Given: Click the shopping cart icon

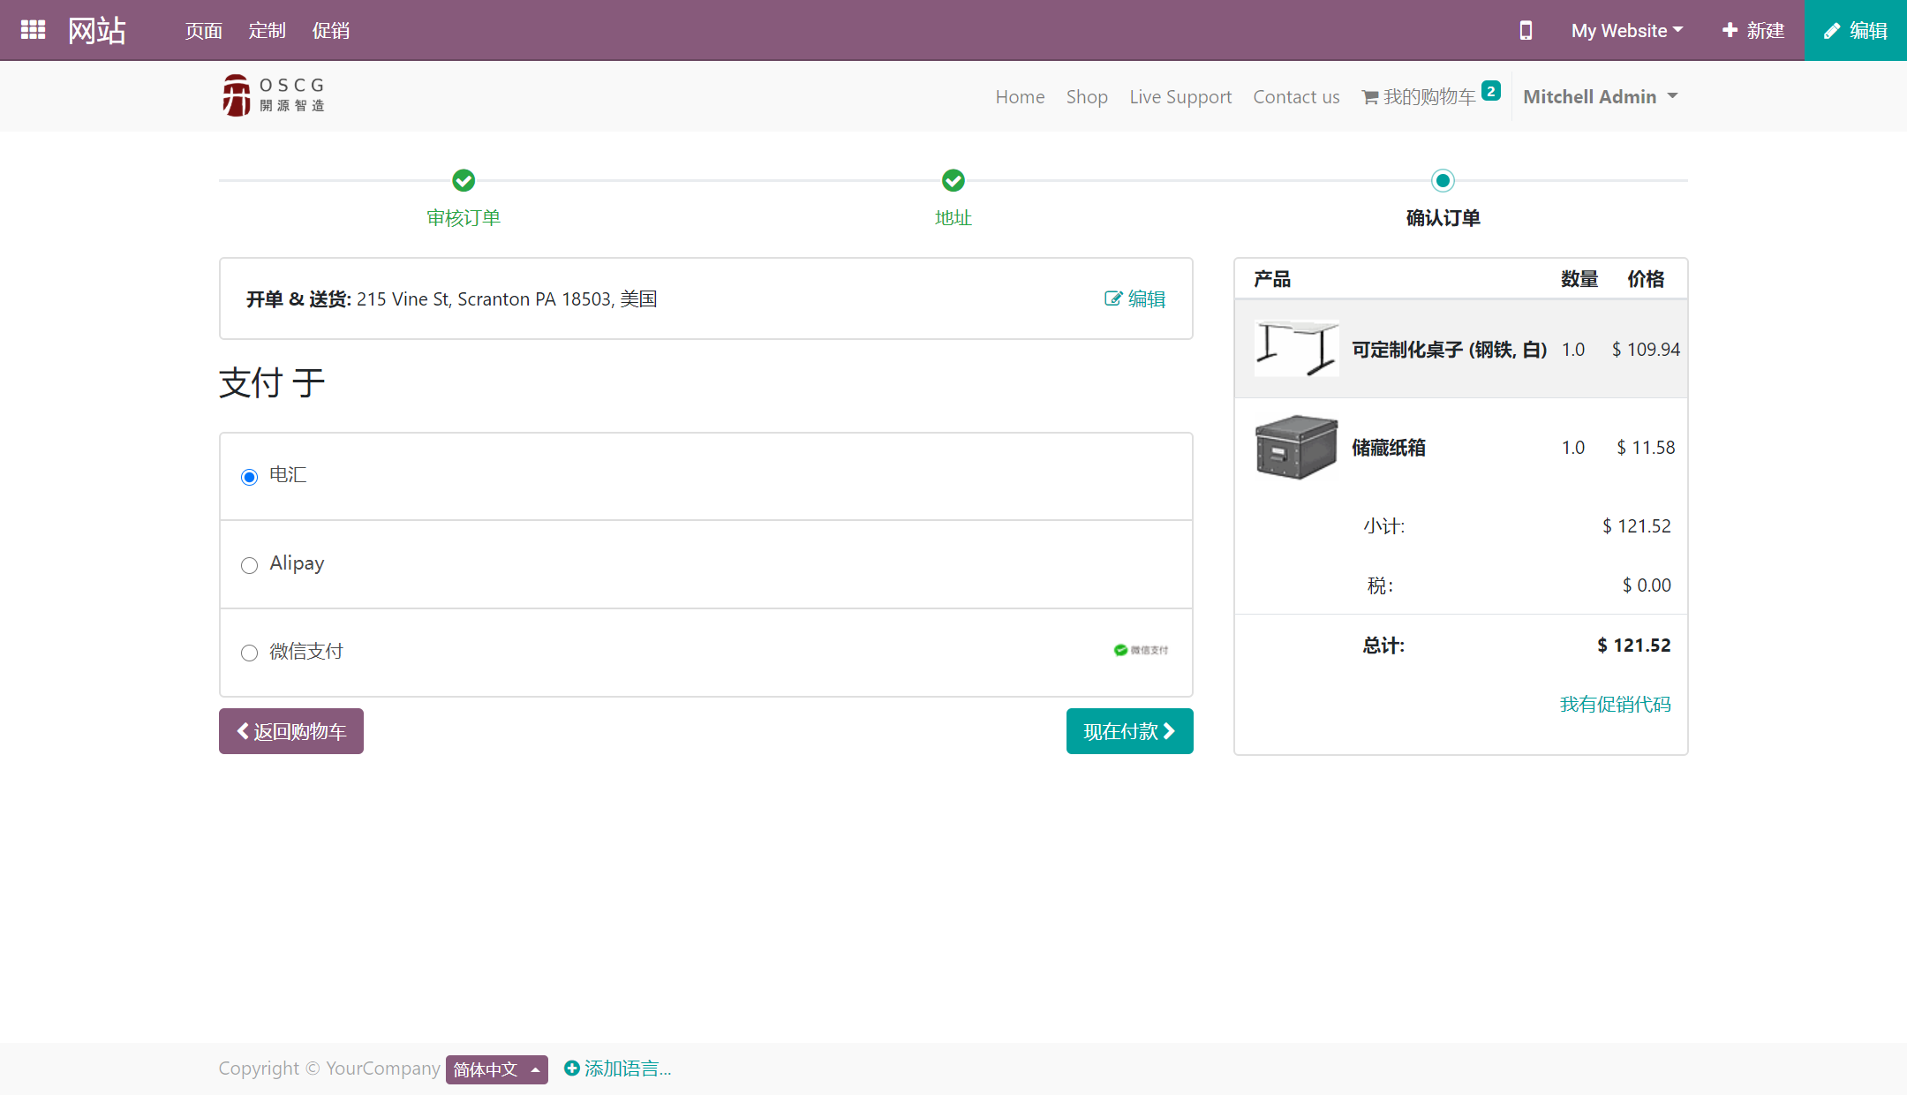Looking at the screenshot, I should 1371,95.
